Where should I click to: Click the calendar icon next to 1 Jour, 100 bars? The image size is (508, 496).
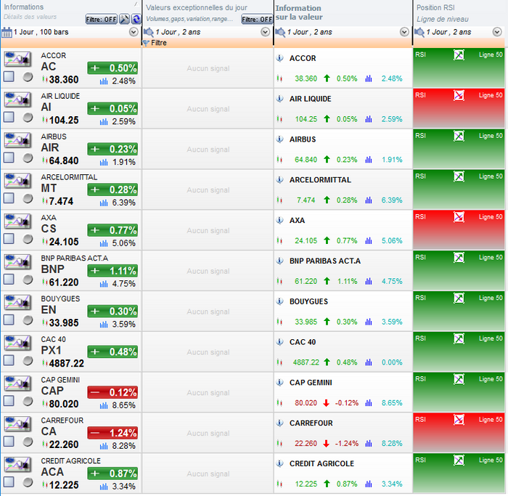coord(7,33)
